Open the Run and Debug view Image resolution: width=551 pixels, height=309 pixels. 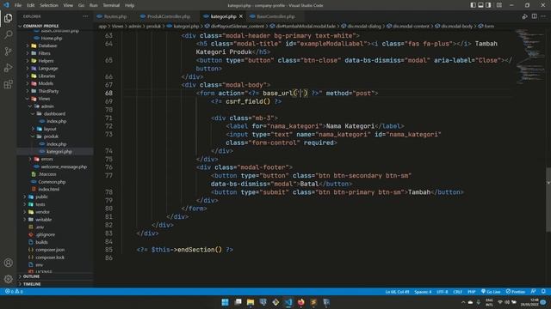point(8,68)
